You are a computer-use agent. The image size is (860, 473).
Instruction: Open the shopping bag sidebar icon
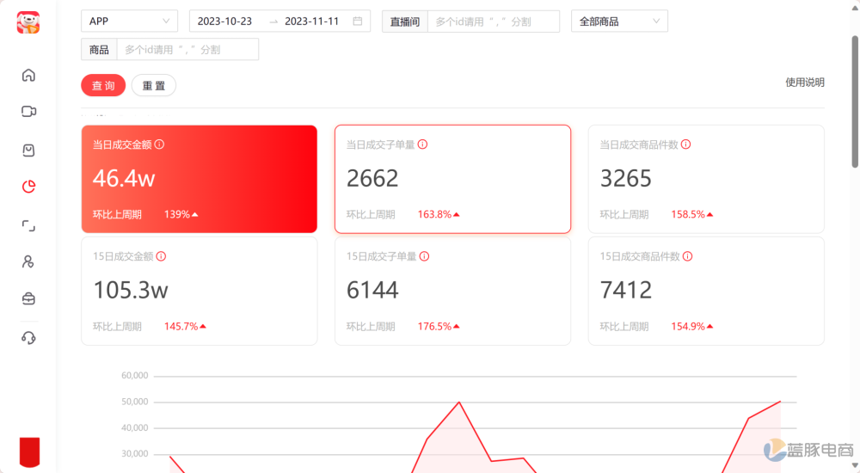point(28,150)
